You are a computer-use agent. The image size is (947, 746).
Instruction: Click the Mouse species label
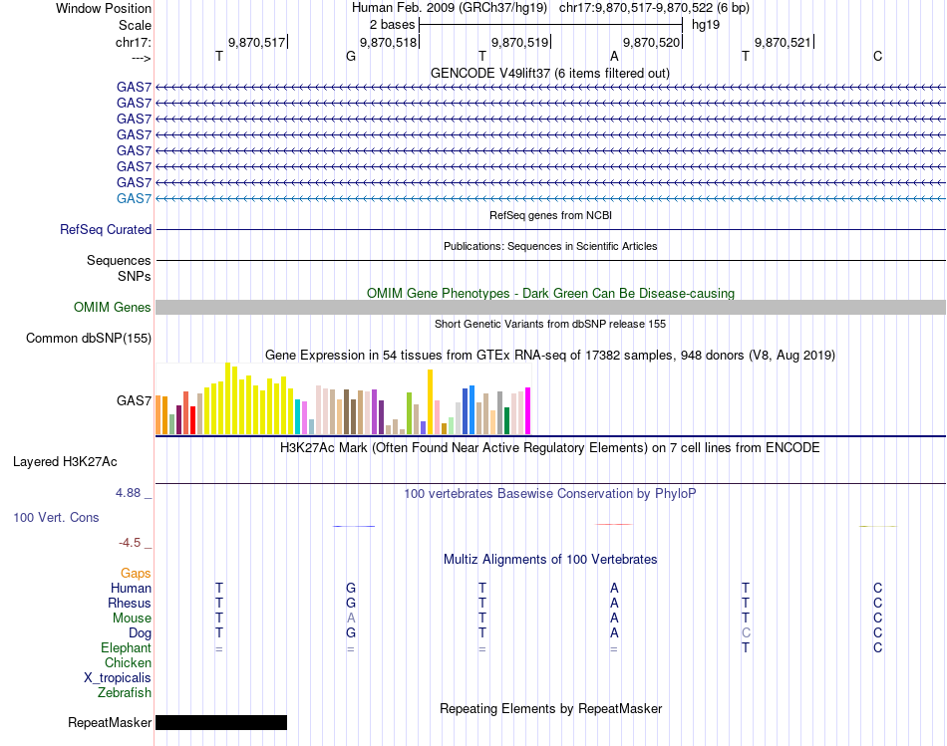(x=132, y=619)
